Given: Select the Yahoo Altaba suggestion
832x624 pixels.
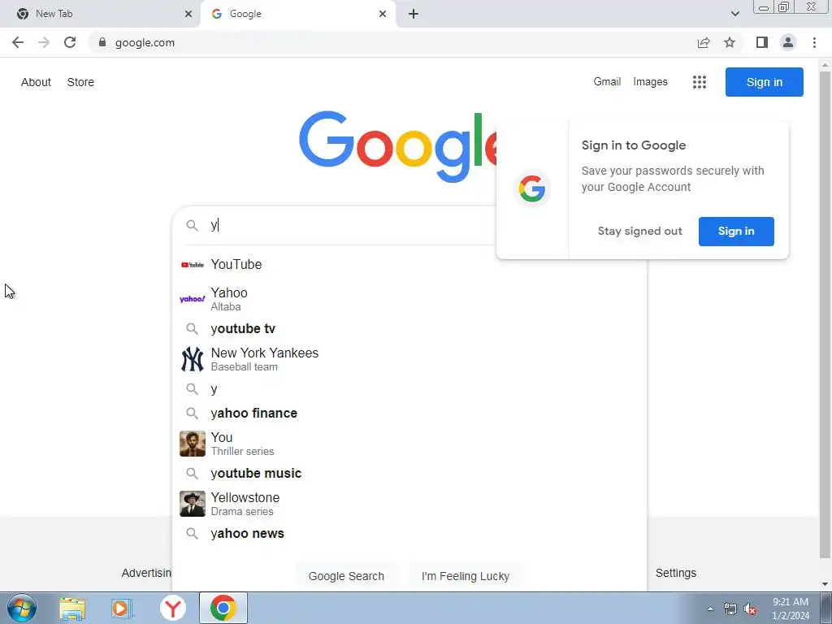Looking at the screenshot, I should pos(409,299).
